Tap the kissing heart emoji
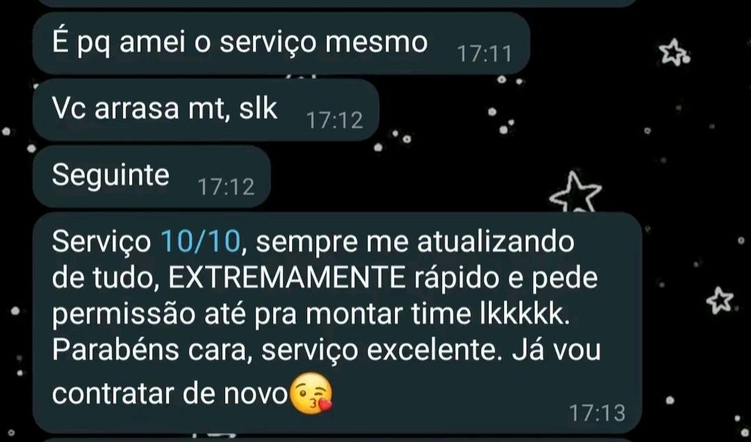 [x=312, y=393]
